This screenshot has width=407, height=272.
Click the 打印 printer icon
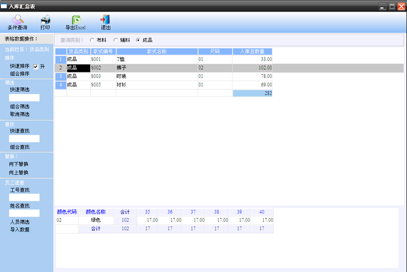click(45, 23)
